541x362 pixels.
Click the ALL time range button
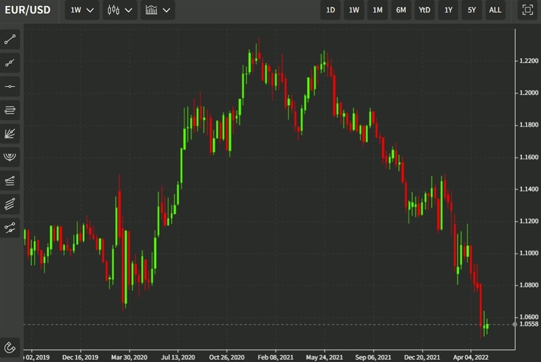click(495, 10)
